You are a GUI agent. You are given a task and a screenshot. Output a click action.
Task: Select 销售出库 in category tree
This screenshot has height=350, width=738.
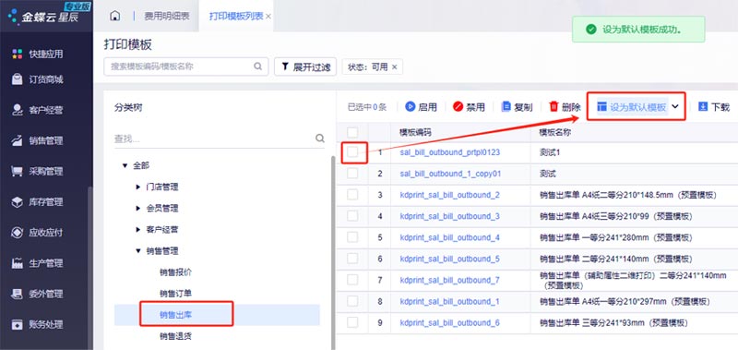point(175,315)
